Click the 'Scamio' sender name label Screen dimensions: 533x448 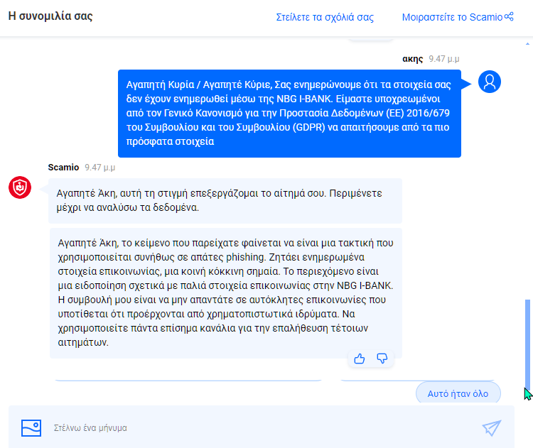click(63, 167)
